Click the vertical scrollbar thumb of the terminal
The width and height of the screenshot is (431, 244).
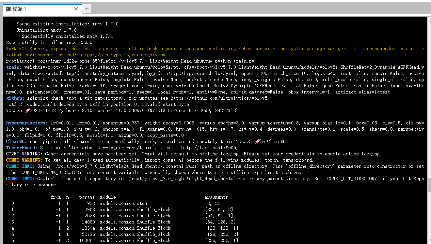click(429, 184)
